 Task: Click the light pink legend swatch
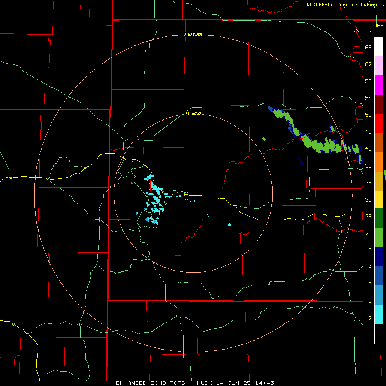(x=379, y=66)
